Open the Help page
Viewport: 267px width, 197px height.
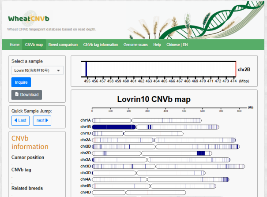tap(157, 45)
